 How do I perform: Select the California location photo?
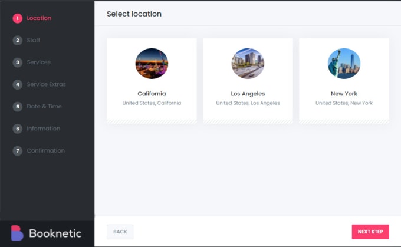152,64
